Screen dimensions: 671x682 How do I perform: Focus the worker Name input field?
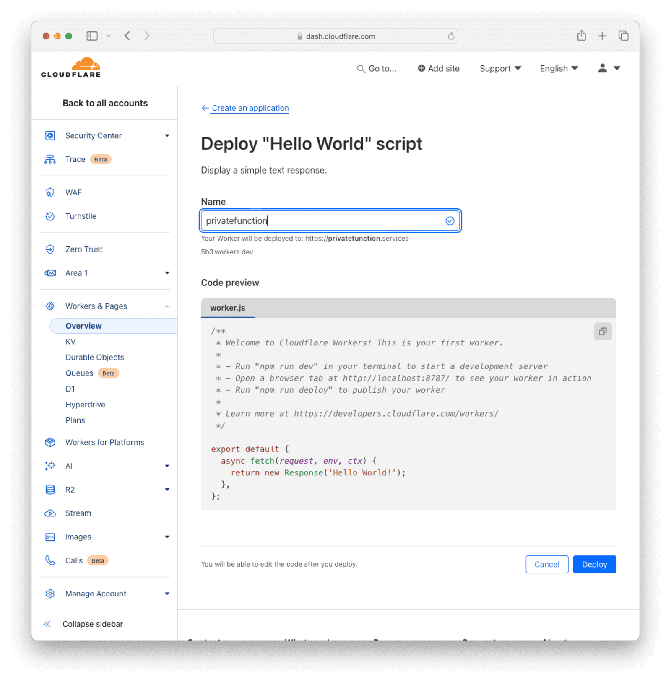(x=330, y=221)
